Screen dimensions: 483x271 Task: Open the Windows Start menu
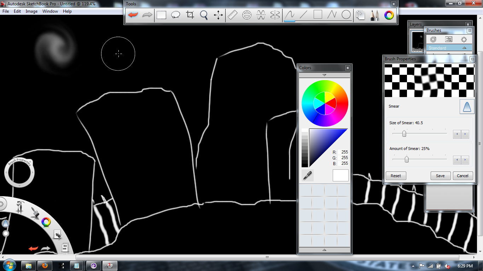click(x=9, y=265)
